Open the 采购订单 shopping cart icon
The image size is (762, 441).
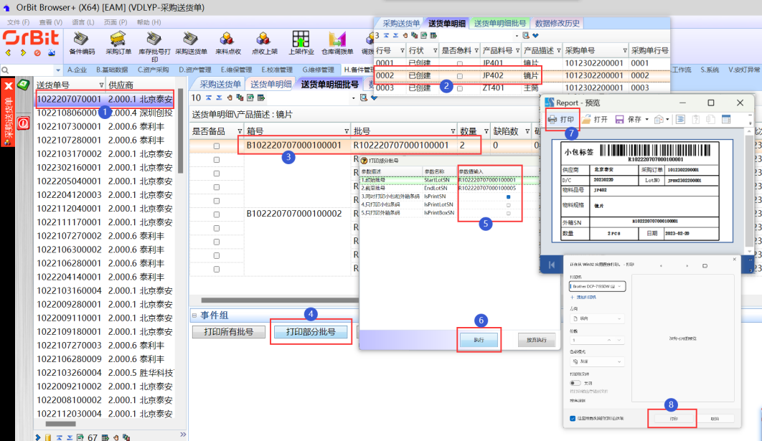pyautogui.click(x=118, y=39)
